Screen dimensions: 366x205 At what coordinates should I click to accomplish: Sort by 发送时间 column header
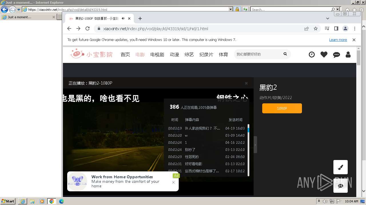(x=235, y=120)
